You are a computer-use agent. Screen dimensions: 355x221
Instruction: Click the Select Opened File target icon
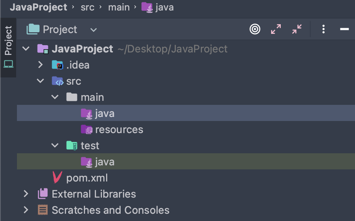pos(255,29)
